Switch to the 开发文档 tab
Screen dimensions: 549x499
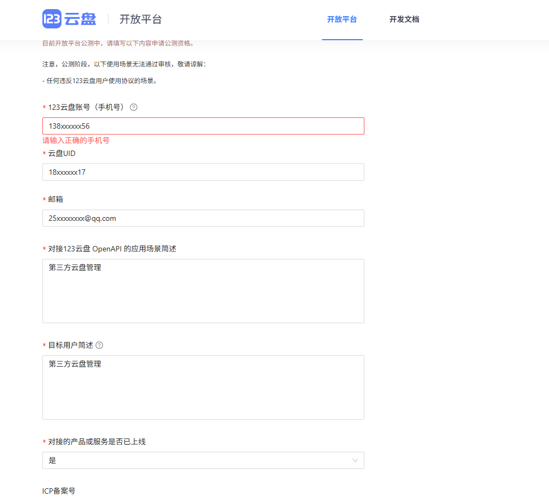(x=405, y=20)
